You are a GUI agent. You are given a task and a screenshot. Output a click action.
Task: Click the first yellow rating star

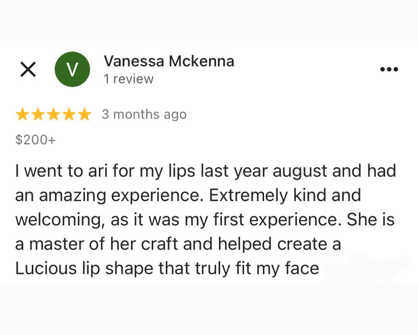tap(22, 114)
